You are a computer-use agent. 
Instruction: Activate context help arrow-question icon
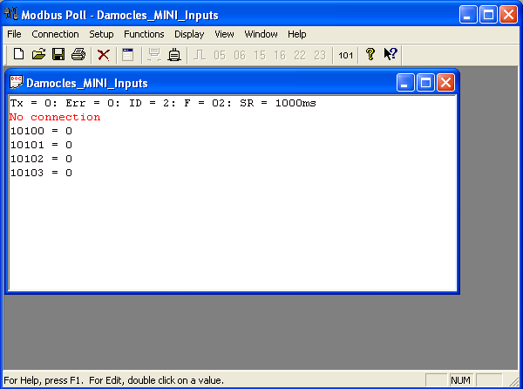(391, 54)
